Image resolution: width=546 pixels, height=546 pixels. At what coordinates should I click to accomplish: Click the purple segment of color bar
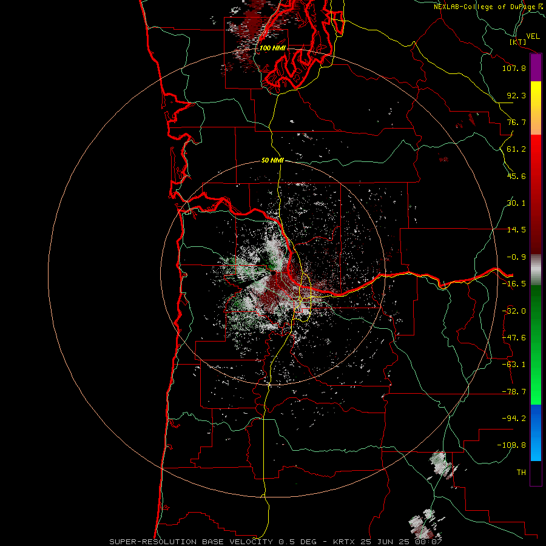click(536, 68)
